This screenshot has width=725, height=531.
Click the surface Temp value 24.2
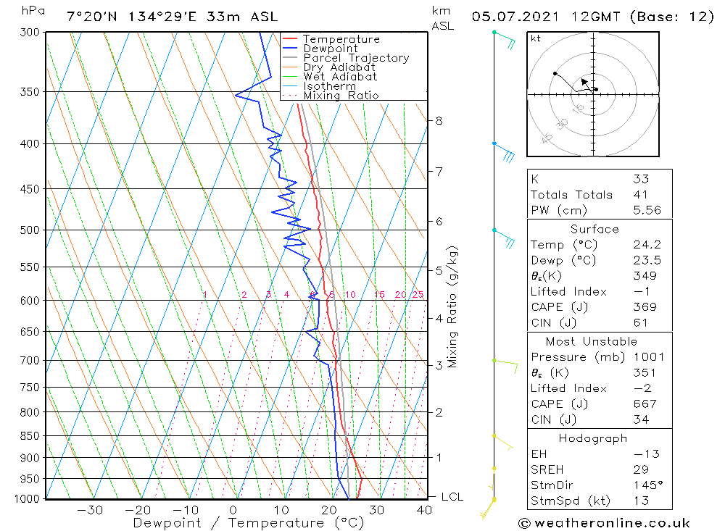[647, 244]
